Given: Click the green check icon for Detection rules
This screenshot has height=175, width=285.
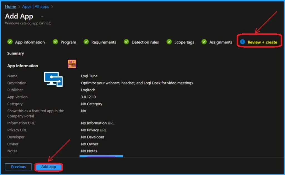Looking at the screenshot, I should tap(126, 42).
